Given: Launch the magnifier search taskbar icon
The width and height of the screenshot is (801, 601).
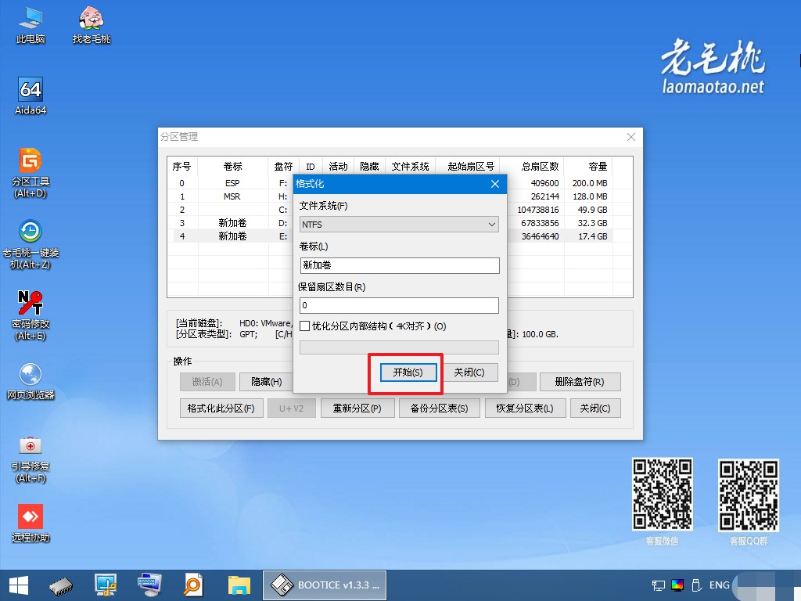Looking at the screenshot, I should 194,585.
